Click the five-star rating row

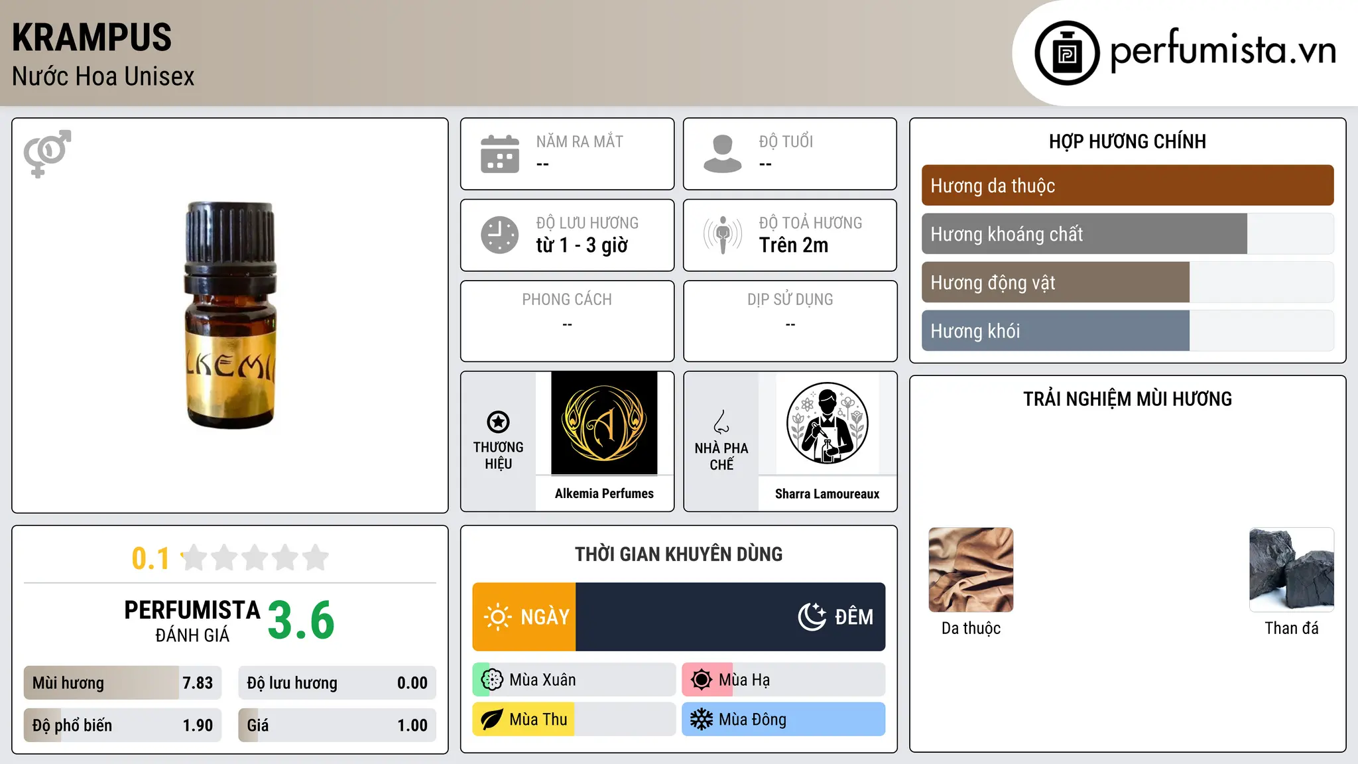click(x=255, y=558)
